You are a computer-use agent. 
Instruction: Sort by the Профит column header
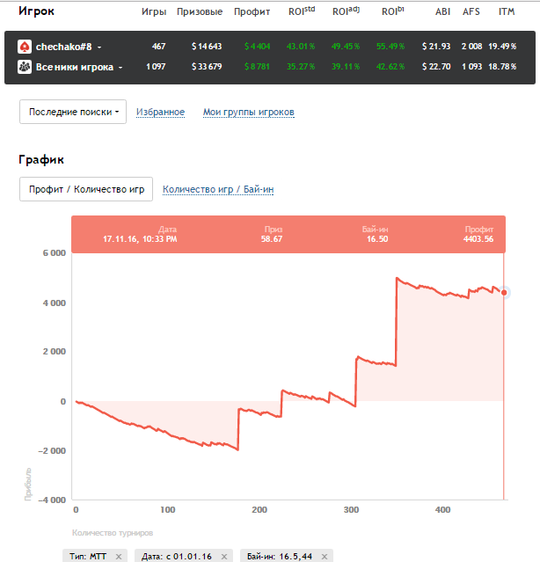pyautogui.click(x=252, y=12)
